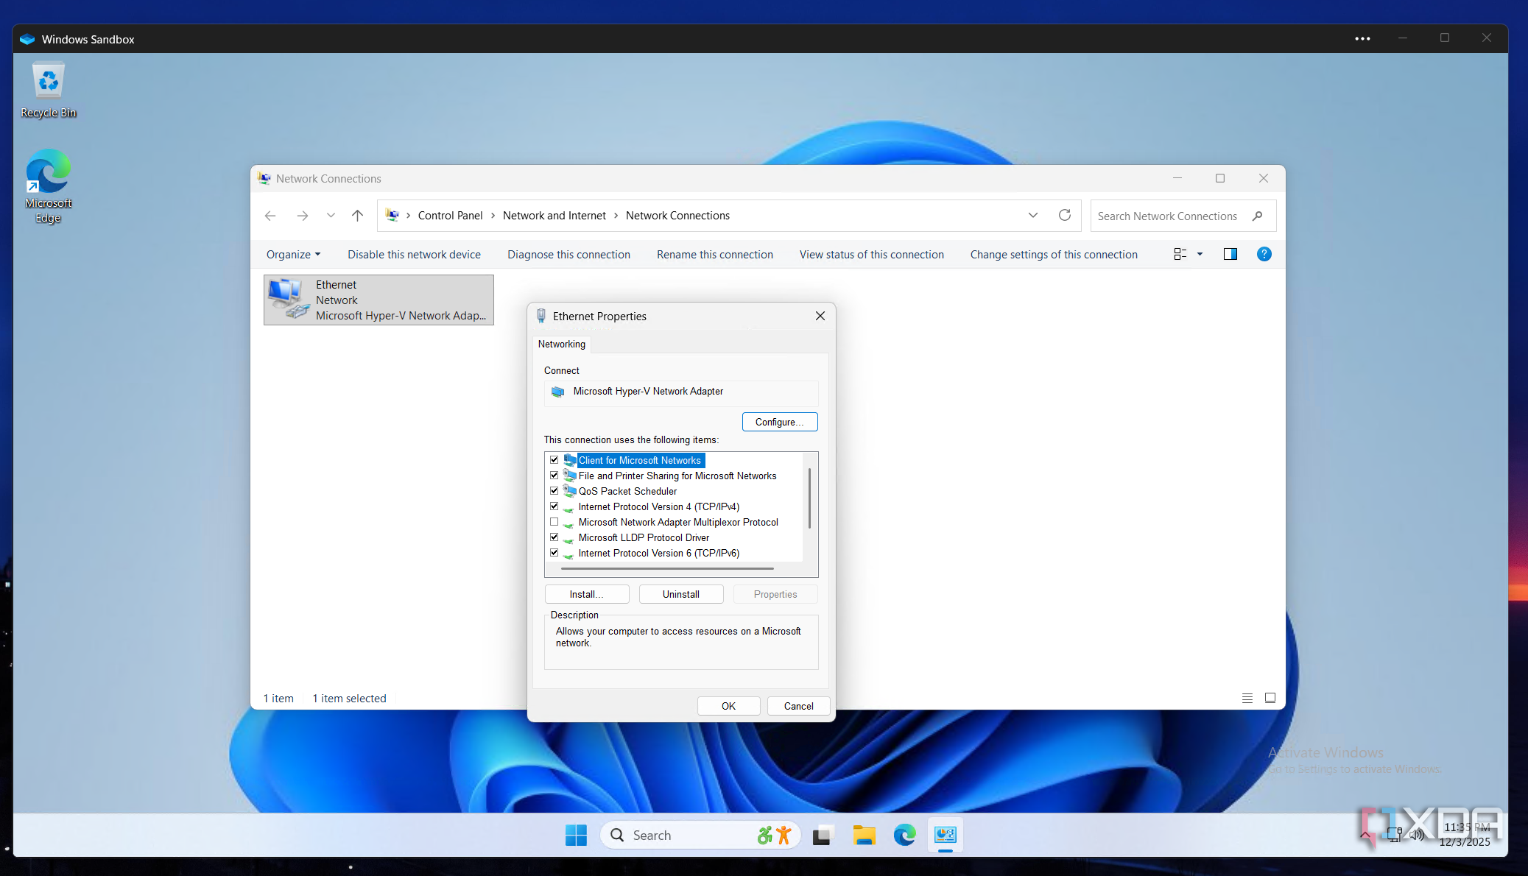Disable Internet Protocol Version 4 checkbox
1528x876 pixels.
tap(554, 506)
